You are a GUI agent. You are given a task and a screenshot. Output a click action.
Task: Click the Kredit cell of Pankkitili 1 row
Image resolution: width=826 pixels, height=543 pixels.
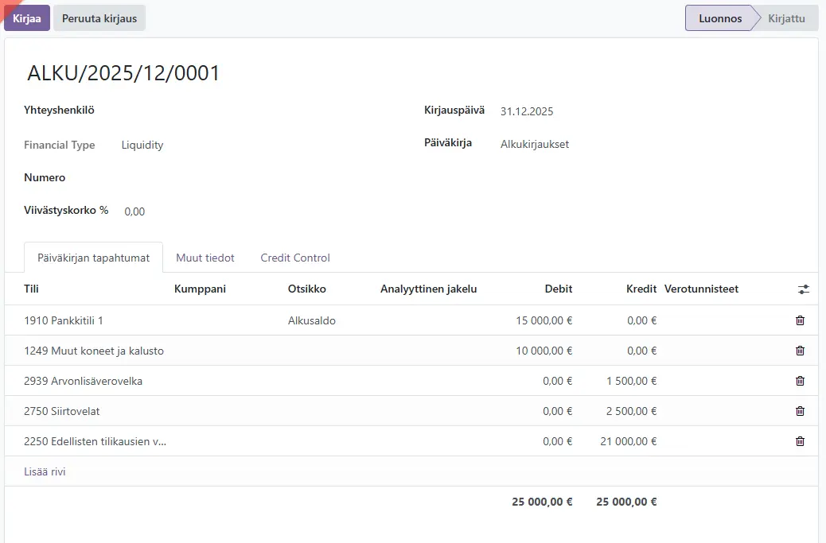(641, 320)
